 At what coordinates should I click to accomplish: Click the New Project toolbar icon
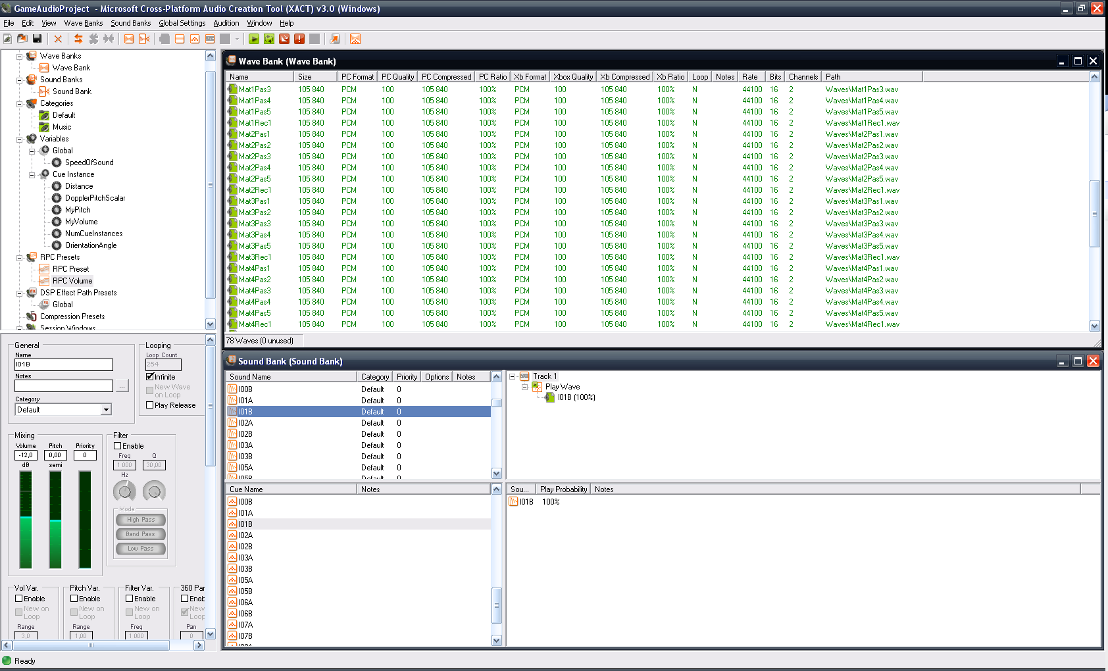[x=7, y=39]
